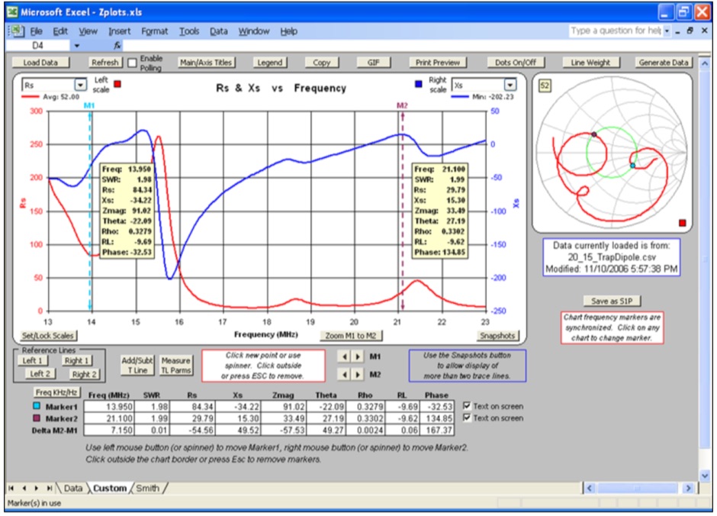Step Marker M2 backward with the left spinner arrow
This screenshot has height=516, width=717.
click(x=343, y=372)
